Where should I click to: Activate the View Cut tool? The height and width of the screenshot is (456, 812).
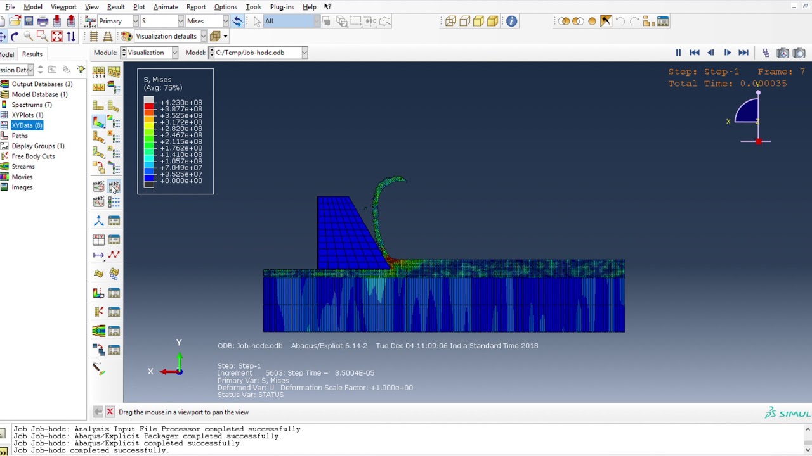point(98,293)
